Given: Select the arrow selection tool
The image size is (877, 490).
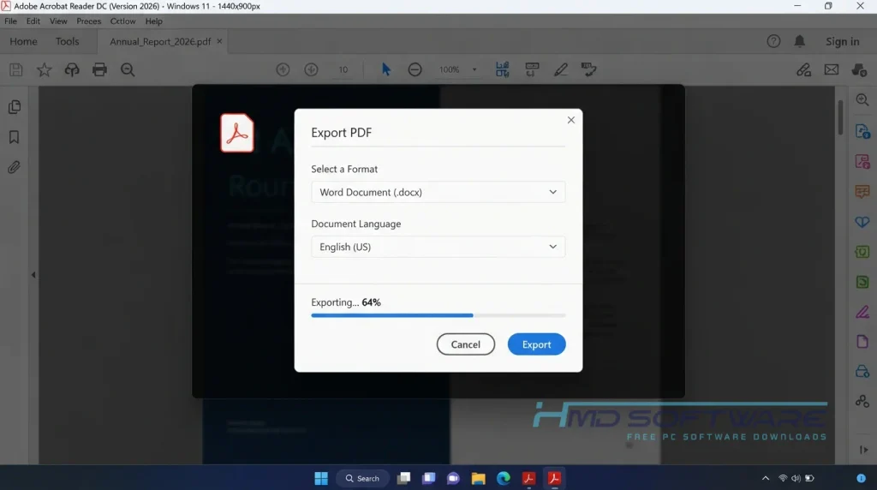Looking at the screenshot, I should pyautogui.click(x=386, y=69).
